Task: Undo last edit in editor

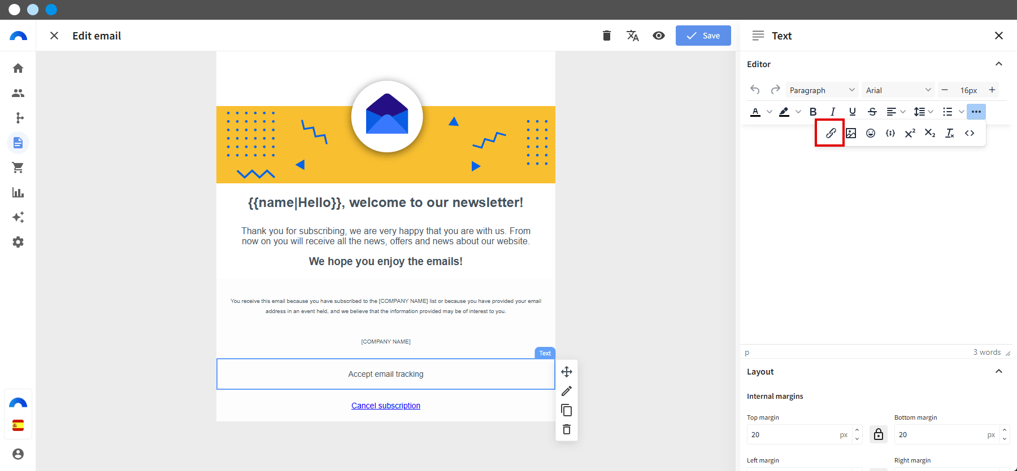Action: (x=755, y=90)
